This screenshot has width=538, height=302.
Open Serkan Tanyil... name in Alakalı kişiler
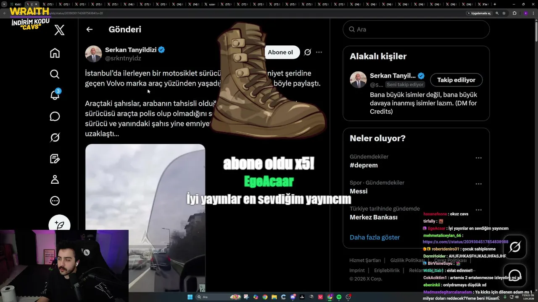[393, 76]
